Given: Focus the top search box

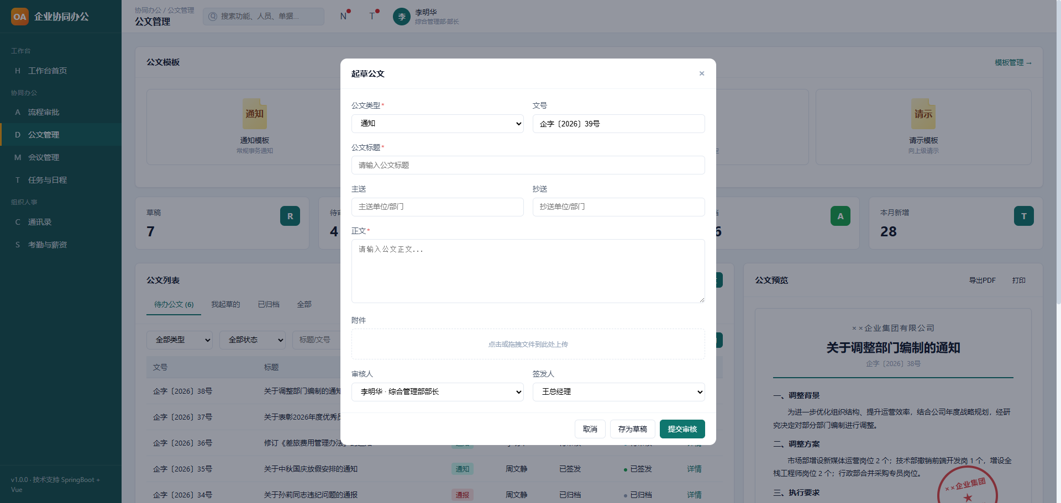Looking at the screenshot, I should pyautogui.click(x=264, y=17).
